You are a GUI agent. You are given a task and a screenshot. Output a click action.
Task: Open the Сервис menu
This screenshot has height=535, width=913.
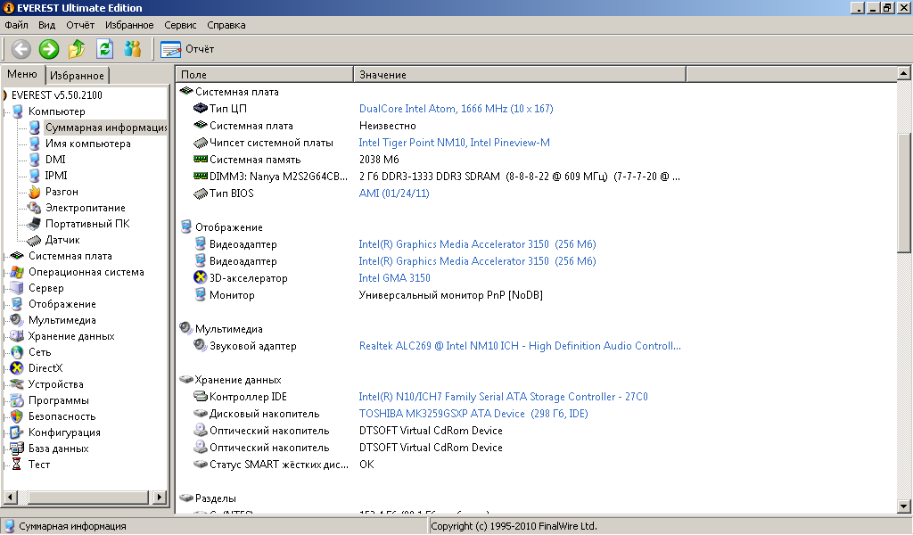click(x=180, y=25)
